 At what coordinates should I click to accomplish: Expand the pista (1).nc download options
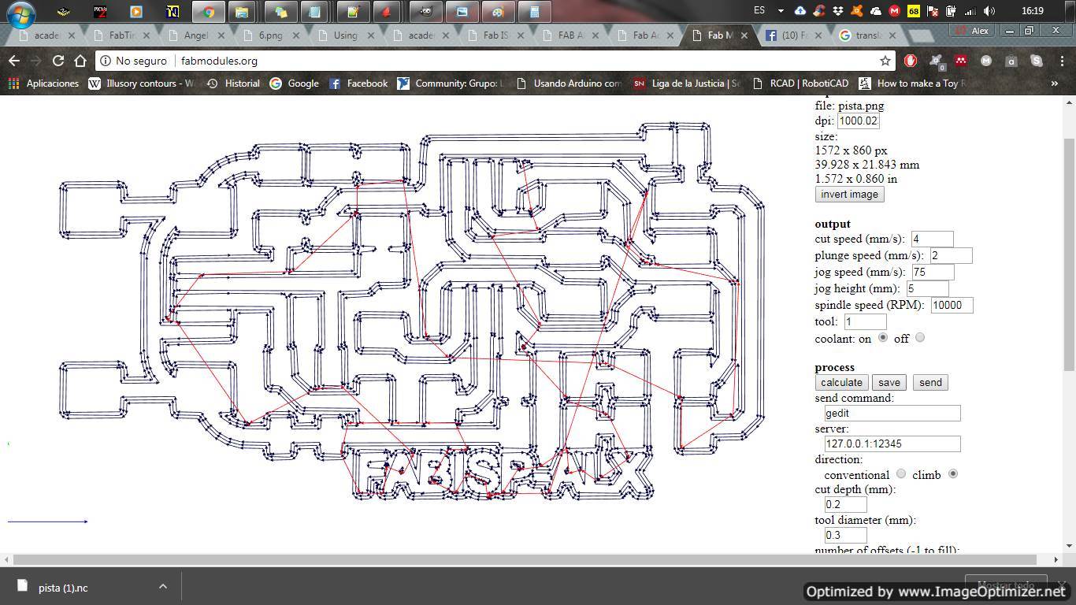pos(162,586)
